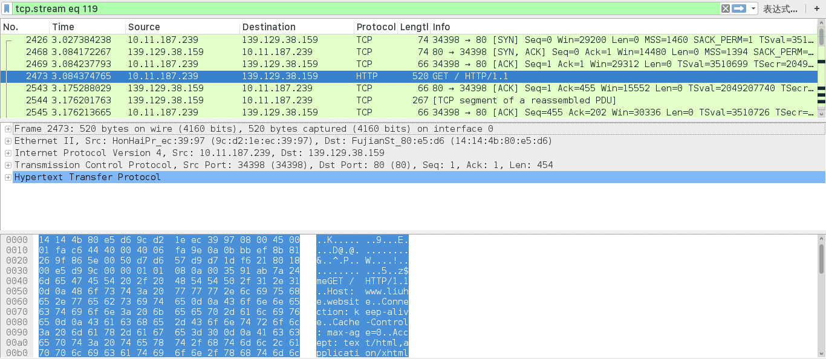Sort by the Source column header
Viewport: 826px width, 359px height.
coord(183,27)
